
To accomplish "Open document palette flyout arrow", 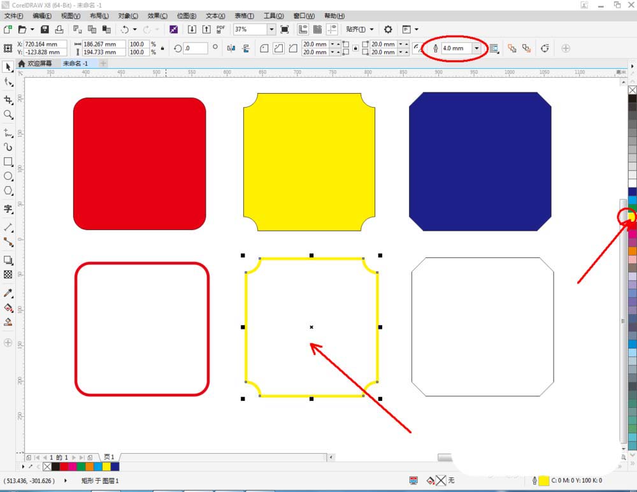I will pos(23,467).
